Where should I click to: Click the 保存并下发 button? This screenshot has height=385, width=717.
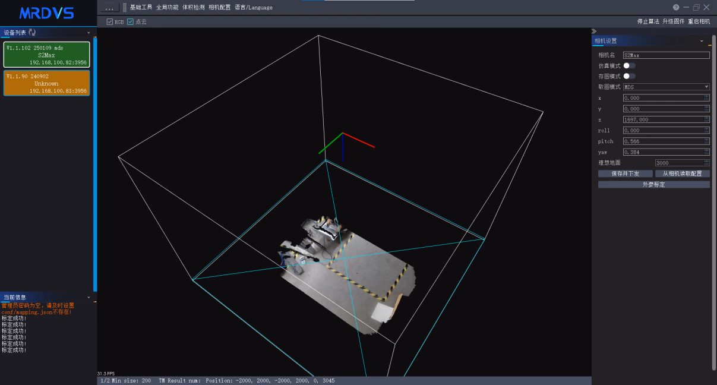[626, 173]
